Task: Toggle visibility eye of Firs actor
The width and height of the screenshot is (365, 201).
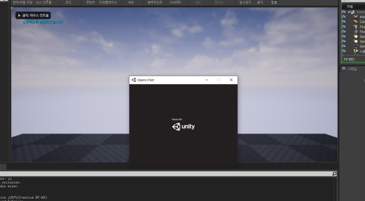Action: coord(344,27)
